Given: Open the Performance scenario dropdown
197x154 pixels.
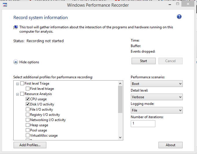Looking at the screenshot, I should [157, 84].
